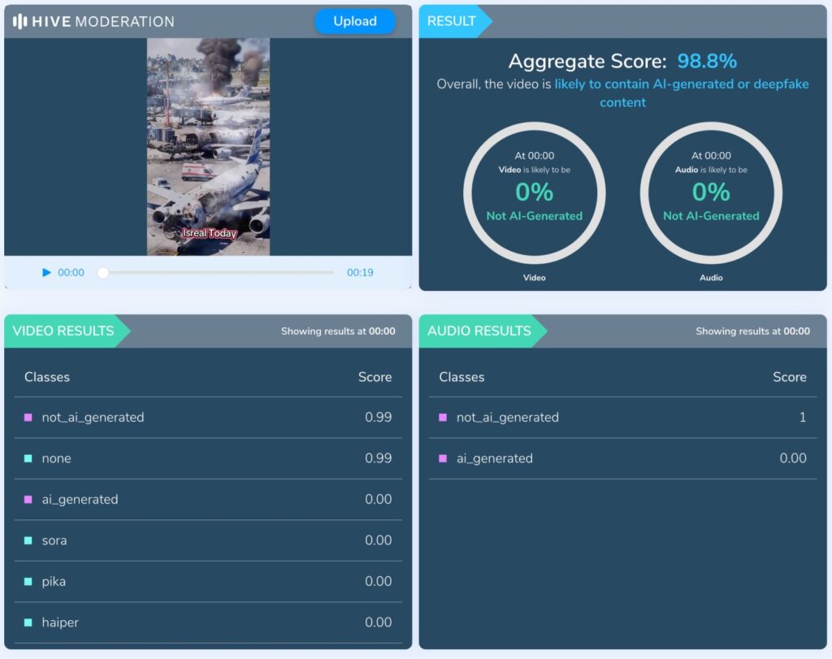Viewport: 832px width, 659px height.
Task: Click the 'haiper' class label
Action: click(x=60, y=622)
